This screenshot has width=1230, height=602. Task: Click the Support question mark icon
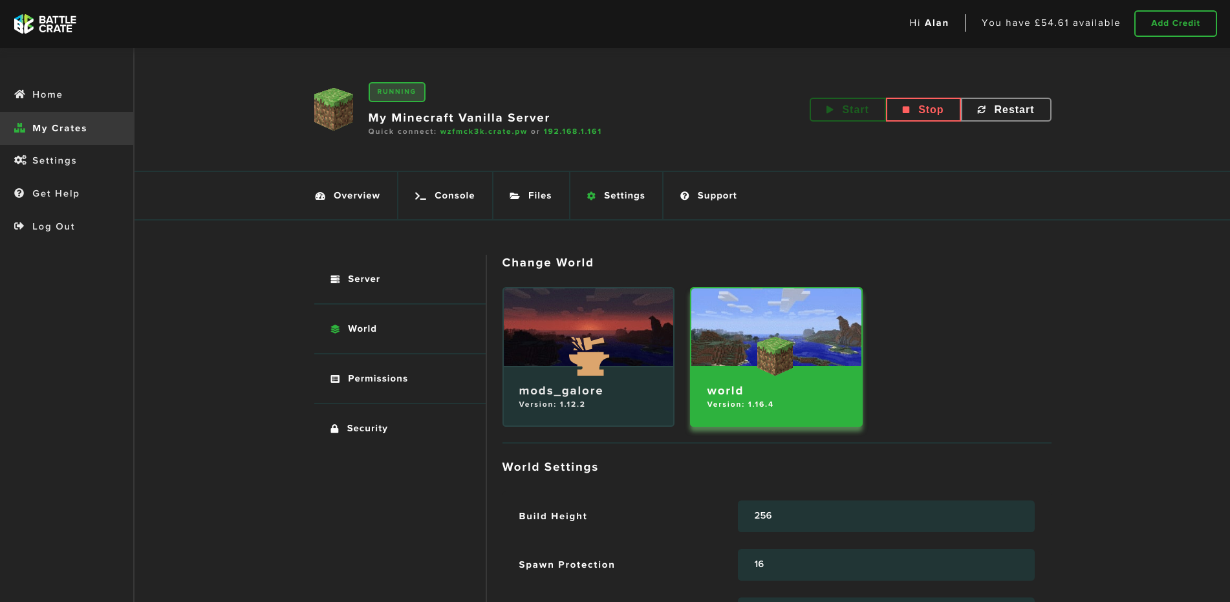pyautogui.click(x=685, y=196)
